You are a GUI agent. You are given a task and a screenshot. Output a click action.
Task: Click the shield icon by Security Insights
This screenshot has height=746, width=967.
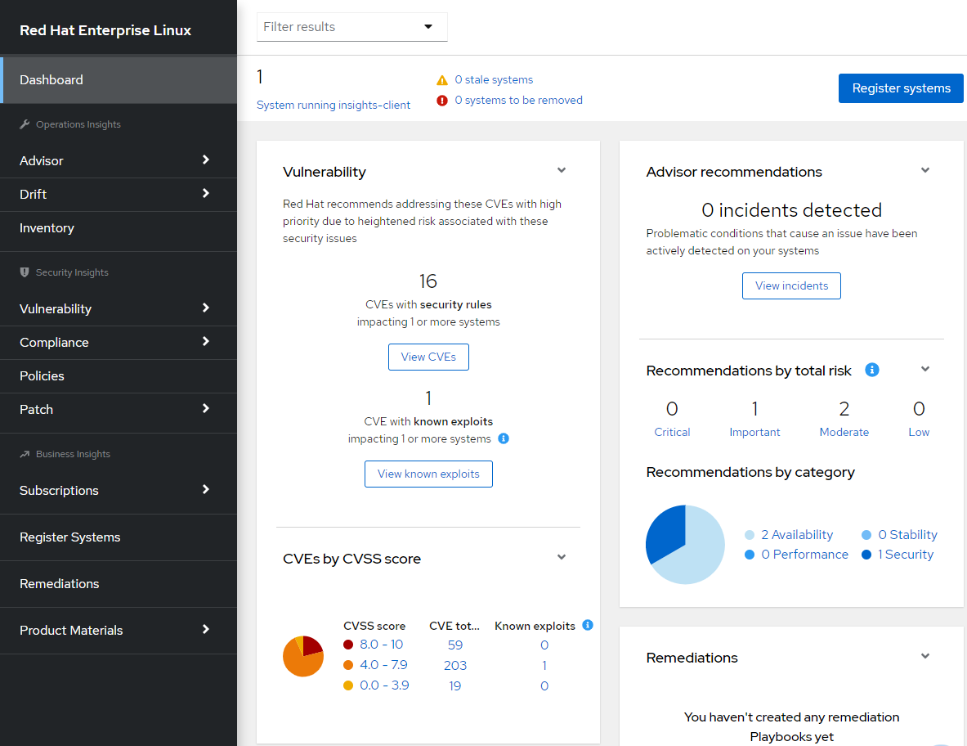point(25,272)
